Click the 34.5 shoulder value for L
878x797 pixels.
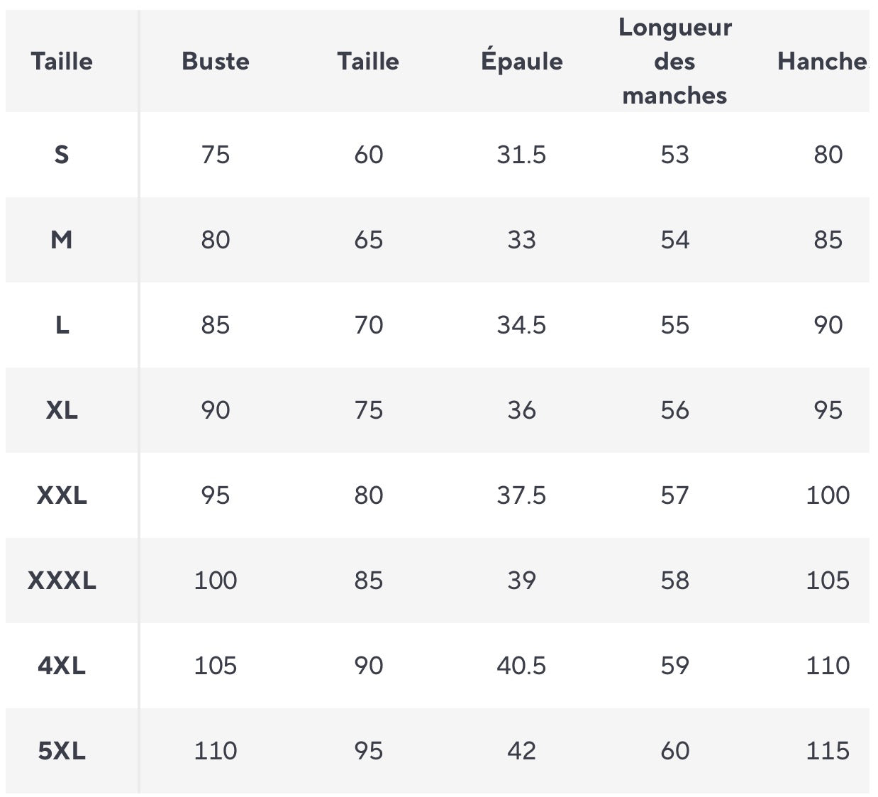(521, 325)
